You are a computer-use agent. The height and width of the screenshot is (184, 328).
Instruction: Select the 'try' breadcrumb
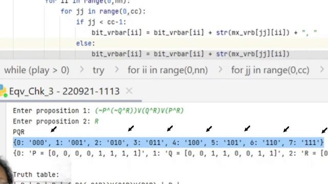(x=98, y=71)
